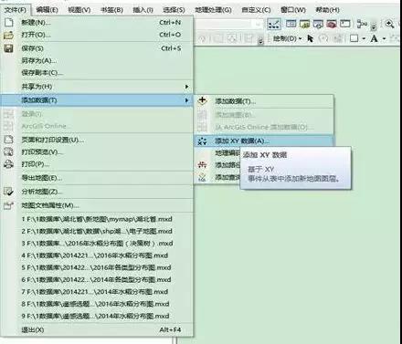The image size is (402, 344).
Task: Open recent file 3 2016年水稻分布图（决策树）.mxd
Action: tap(97, 244)
